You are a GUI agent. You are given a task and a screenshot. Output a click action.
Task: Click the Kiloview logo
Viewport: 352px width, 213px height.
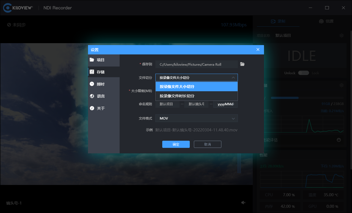pyautogui.click(x=18, y=8)
